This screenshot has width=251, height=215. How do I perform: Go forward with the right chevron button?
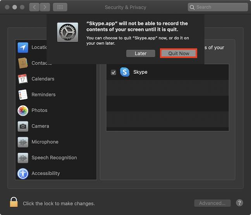pyautogui.click(x=45, y=7)
